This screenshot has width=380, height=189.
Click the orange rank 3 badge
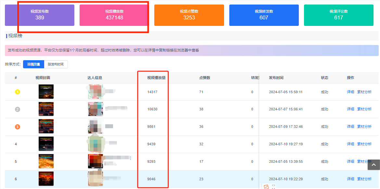(x=18, y=127)
